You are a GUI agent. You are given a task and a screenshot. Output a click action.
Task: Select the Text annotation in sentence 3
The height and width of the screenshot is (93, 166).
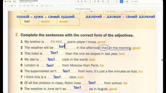tap(54, 53)
